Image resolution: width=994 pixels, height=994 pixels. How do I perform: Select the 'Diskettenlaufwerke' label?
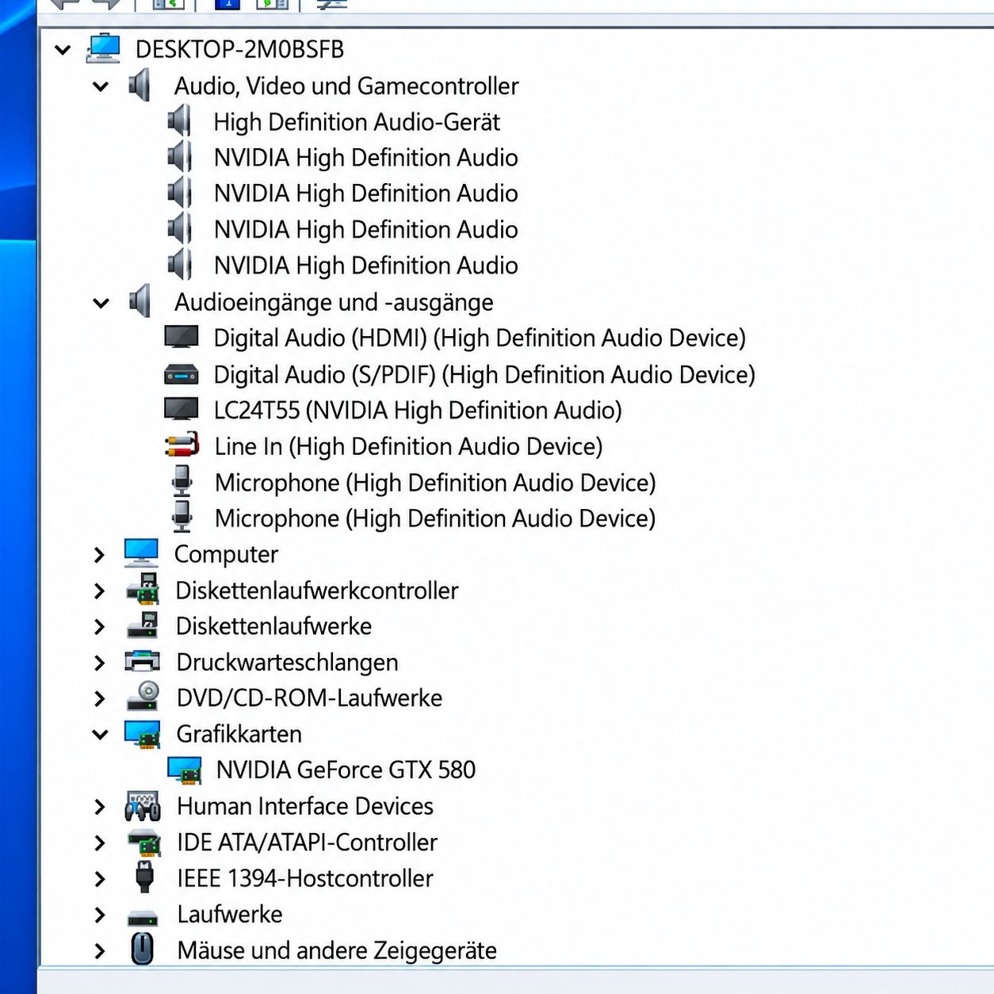click(x=273, y=626)
